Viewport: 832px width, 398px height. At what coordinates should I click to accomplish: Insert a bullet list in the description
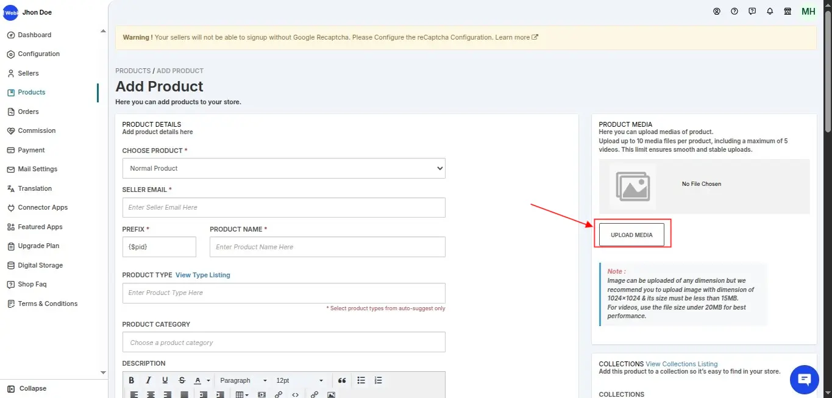point(361,380)
